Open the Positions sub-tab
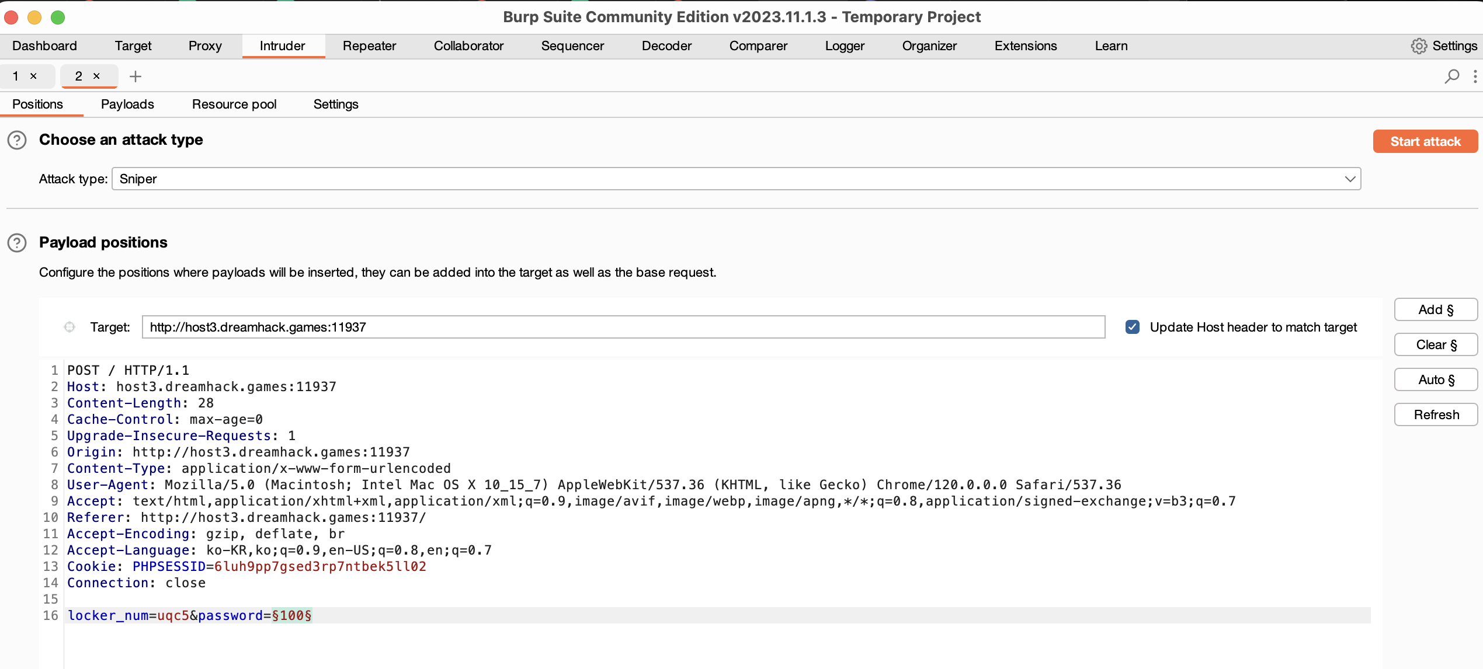This screenshot has height=669, width=1483. coord(37,104)
